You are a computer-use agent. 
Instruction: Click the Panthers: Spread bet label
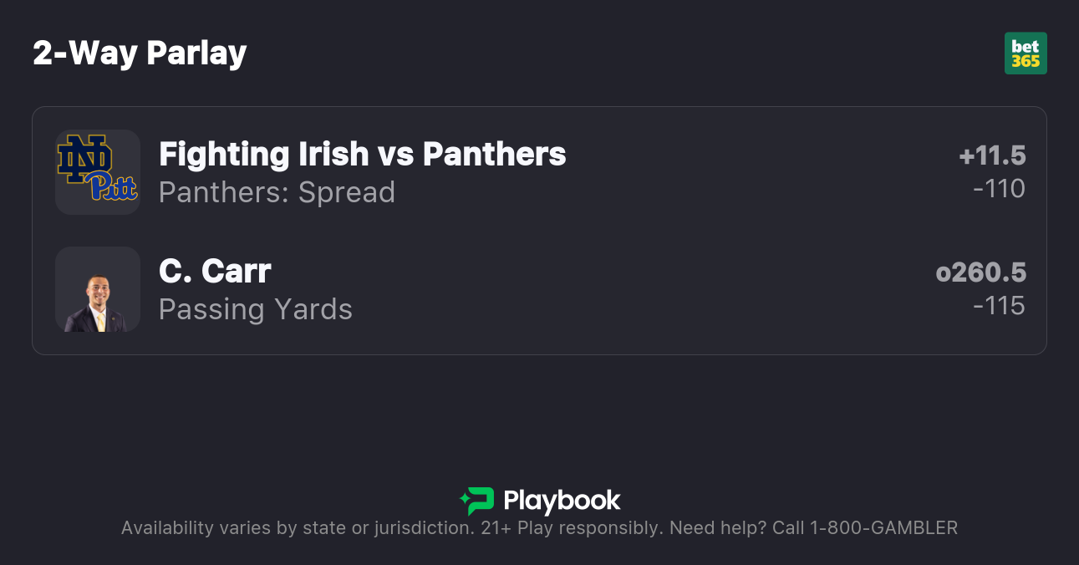[x=277, y=192]
